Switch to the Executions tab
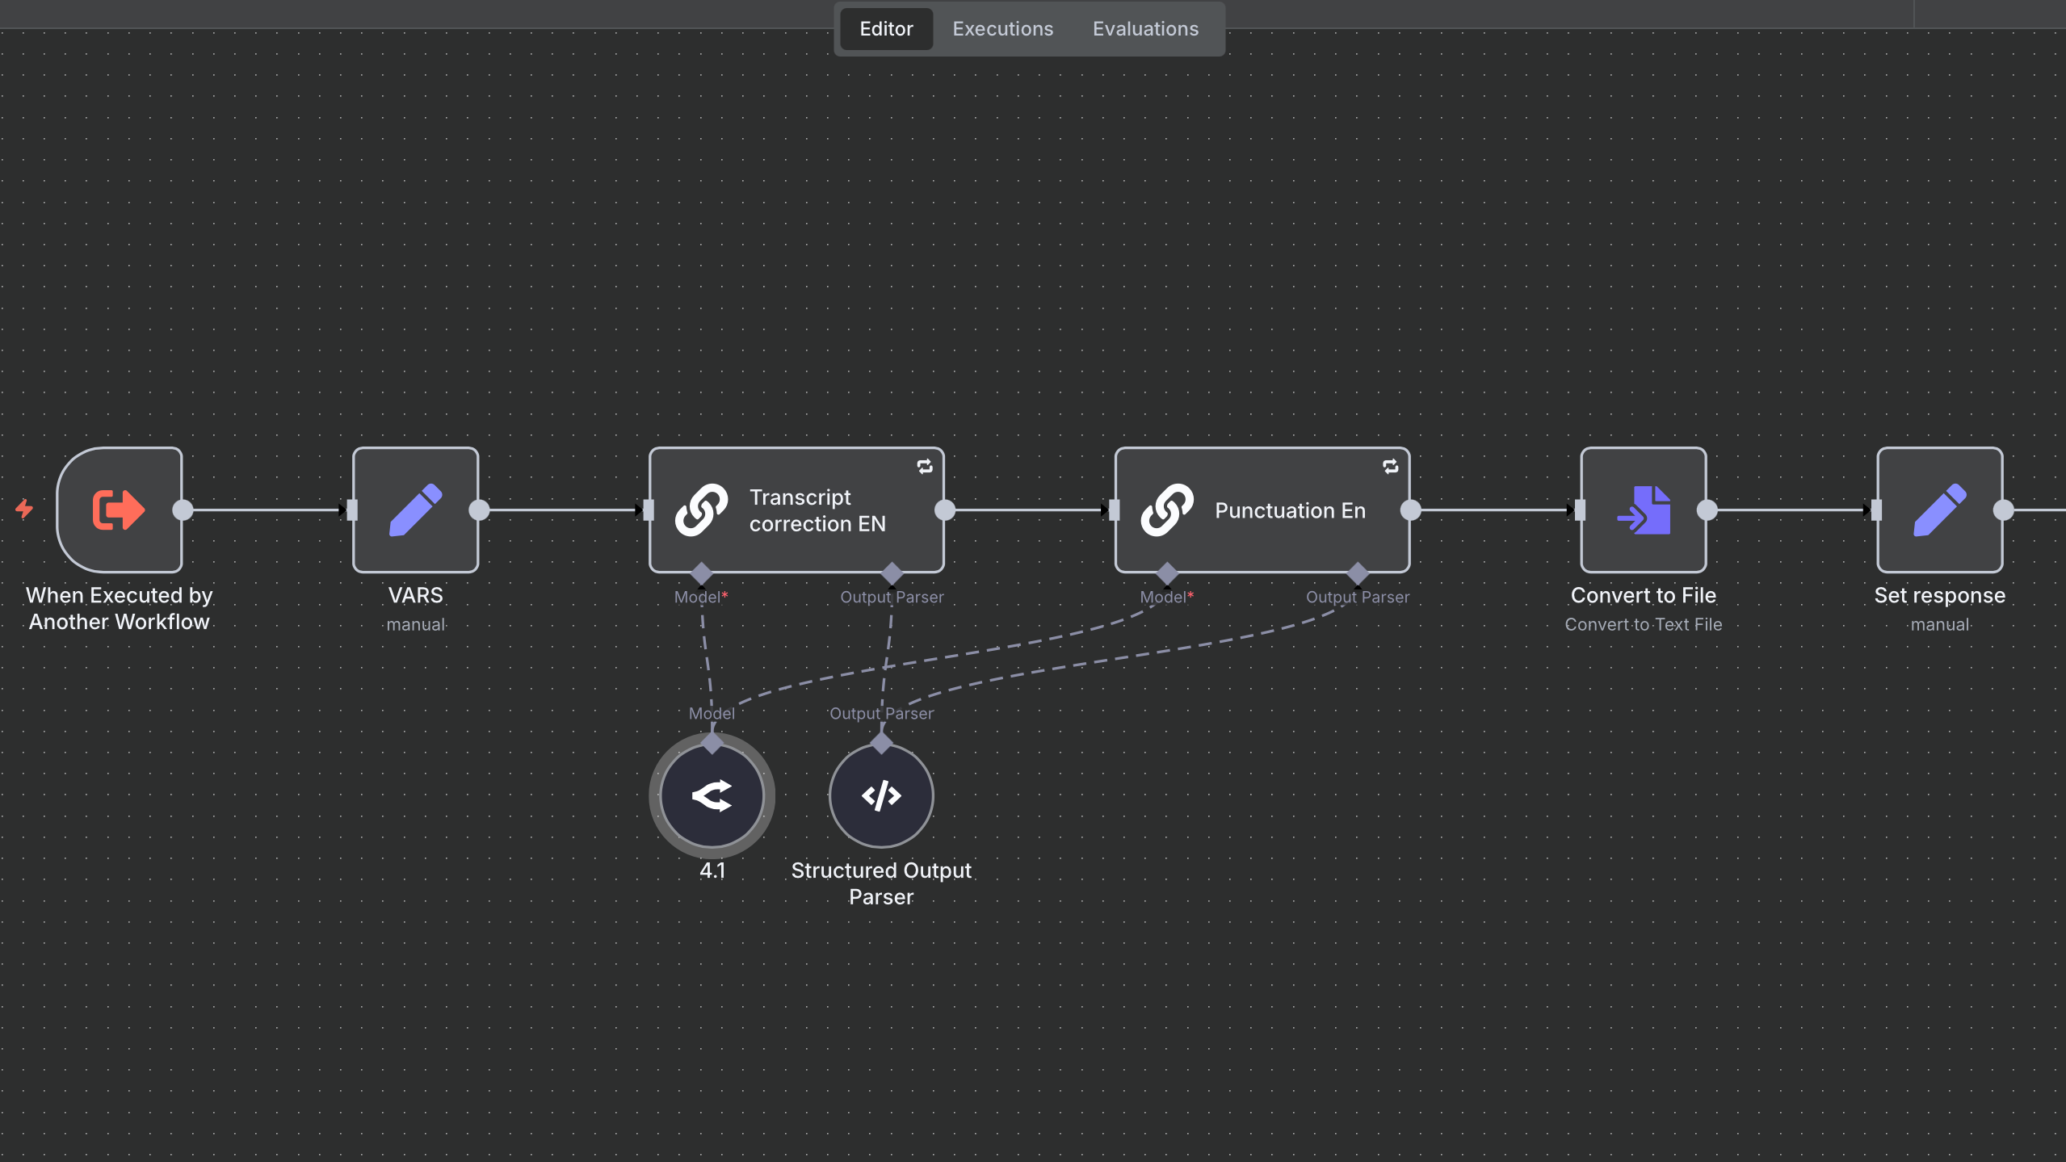The height and width of the screenshot is (1162, 2066). point(1002,29)
